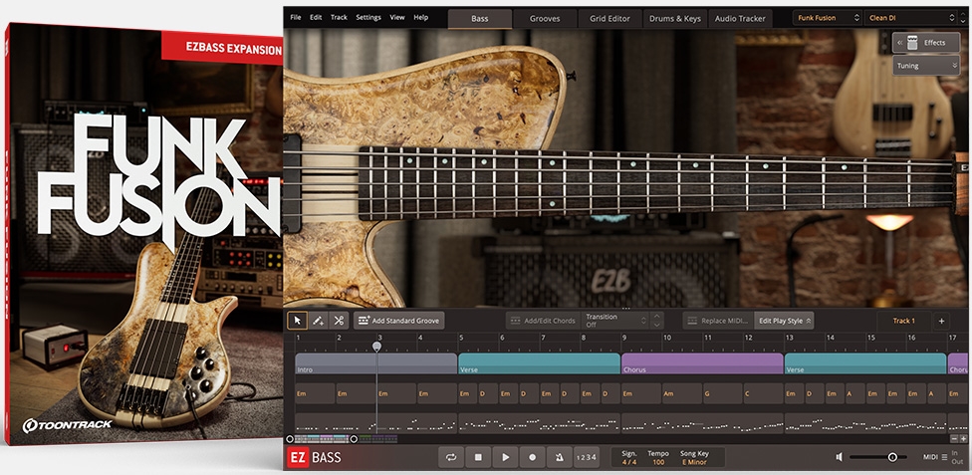Screen dimensions: 972x475
Task: Toggle the metronome
Action: [559, 458]
